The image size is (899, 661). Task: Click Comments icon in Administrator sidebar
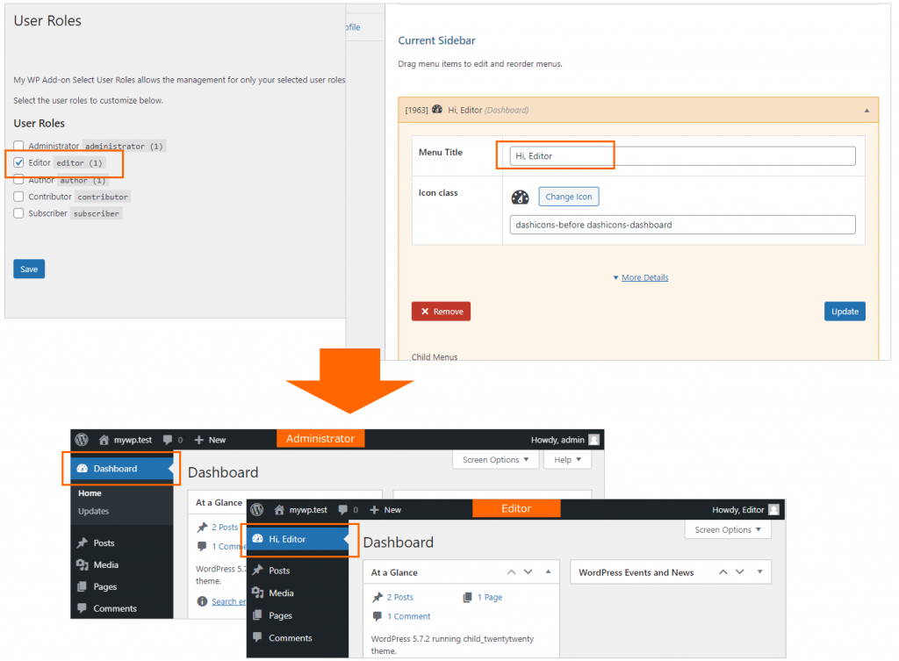(x=83, y=608)
